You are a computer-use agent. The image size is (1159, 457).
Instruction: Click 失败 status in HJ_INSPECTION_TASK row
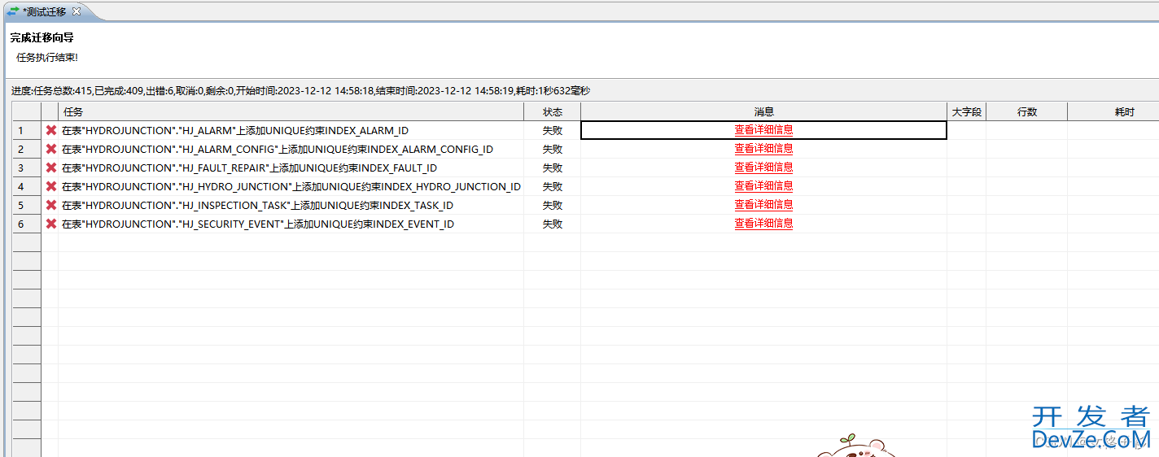(553, 205)
